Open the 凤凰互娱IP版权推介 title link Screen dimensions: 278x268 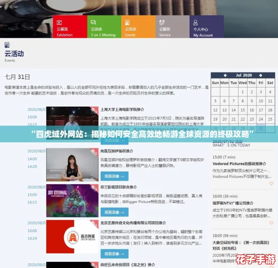(x=117, y=151)
